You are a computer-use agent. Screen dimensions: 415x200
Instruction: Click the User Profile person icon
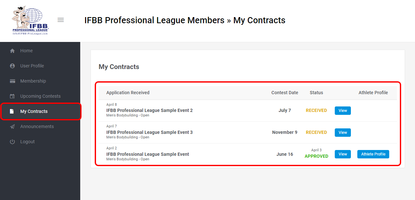12,66
